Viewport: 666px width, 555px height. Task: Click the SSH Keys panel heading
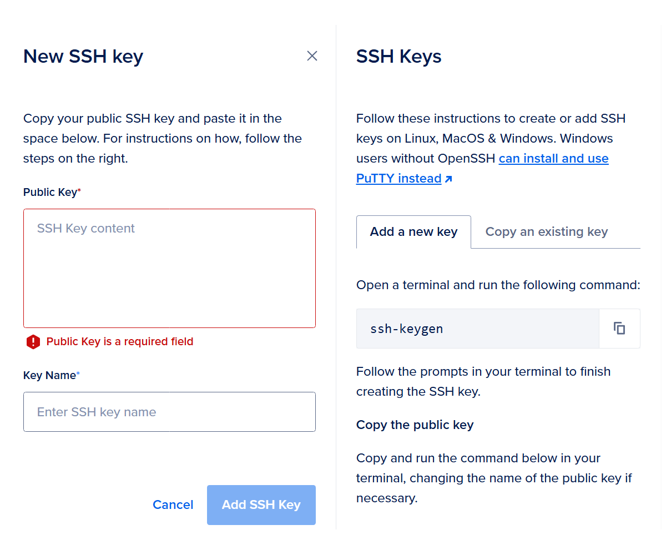(x=398, y=56)
